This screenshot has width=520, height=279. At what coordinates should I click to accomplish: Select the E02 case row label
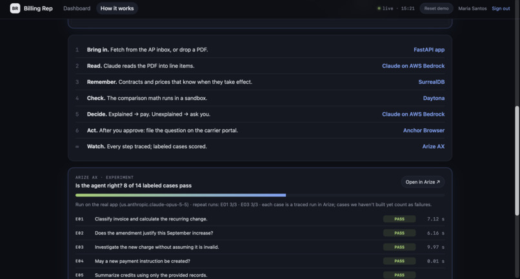coord(79,233)
